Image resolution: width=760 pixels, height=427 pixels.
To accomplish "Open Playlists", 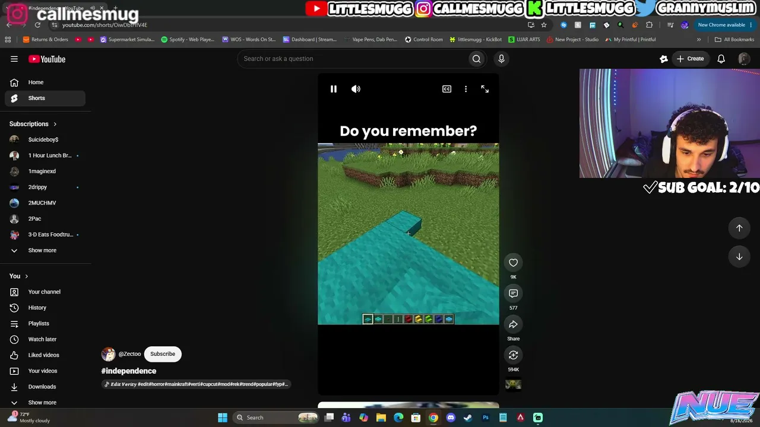I will [45, 323].
